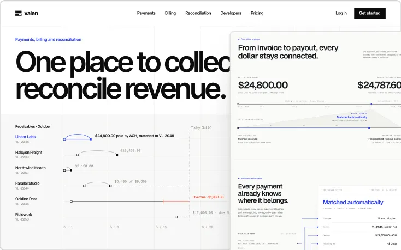Click the '$10,450.00' Halcyon Freight amount
The image size is (401, 250).
click(x=131, y=151)
